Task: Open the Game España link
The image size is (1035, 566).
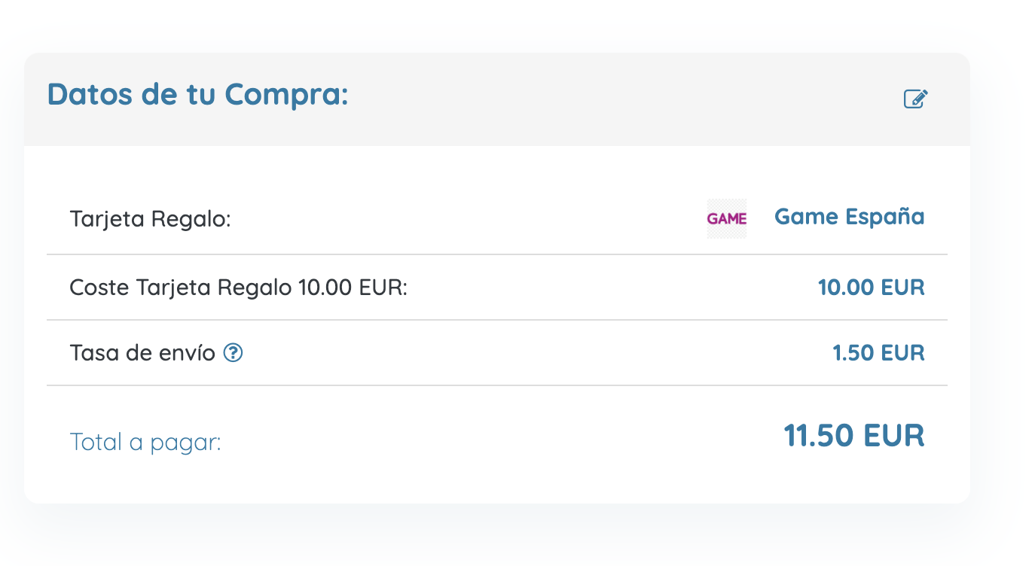Action: coord(849,218)
